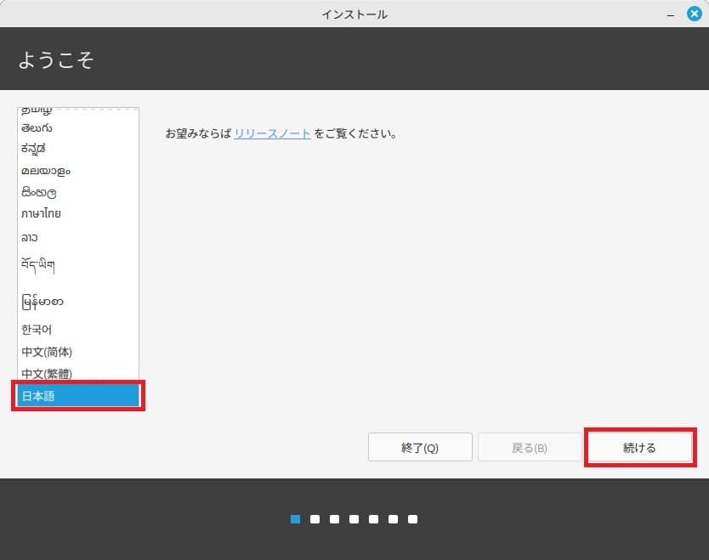
Task: Click the first blue progress step dot
Action: [x=294, y=518]
